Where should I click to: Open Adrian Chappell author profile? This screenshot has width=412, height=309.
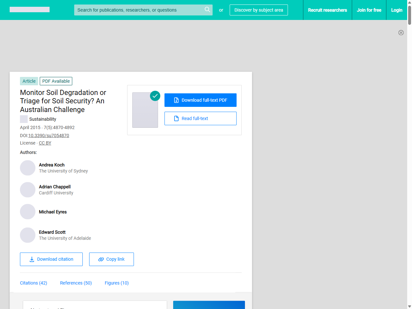tap(55, 187)
